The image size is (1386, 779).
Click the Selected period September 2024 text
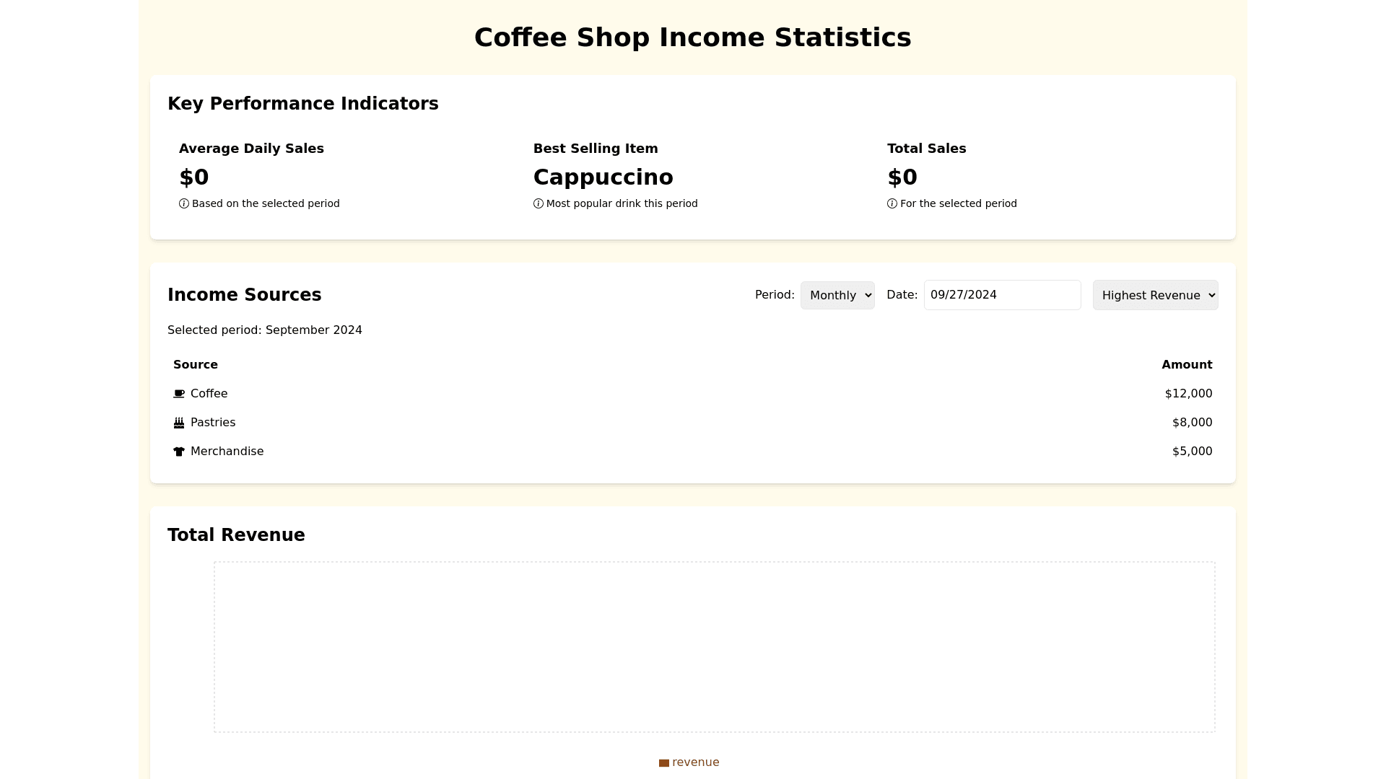[265, 330]
